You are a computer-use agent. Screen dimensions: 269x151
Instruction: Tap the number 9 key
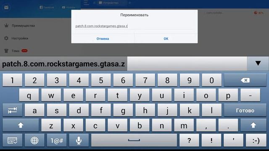[190, 80]
